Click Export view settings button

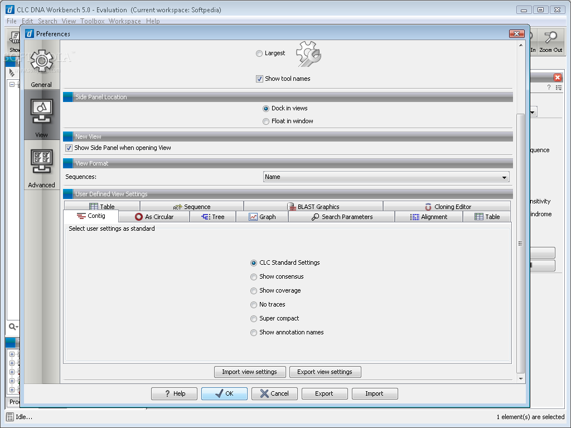pos(325,372)
